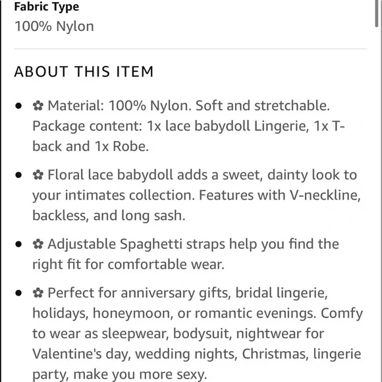The height and width of the screenshot is (382, 382).
Task: Click the 'Features with V-neckline' text
Action: pos(280,195)
